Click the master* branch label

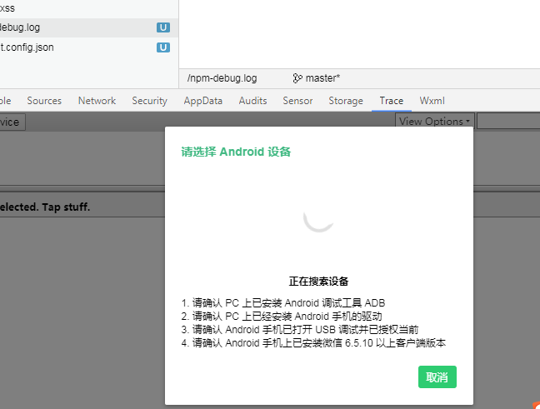point(322,78)
